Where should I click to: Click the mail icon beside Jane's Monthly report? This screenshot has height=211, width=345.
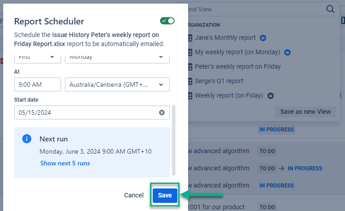262,38
